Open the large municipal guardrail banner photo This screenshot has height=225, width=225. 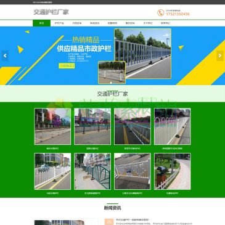pyautogui.click(x=142, y=53)
